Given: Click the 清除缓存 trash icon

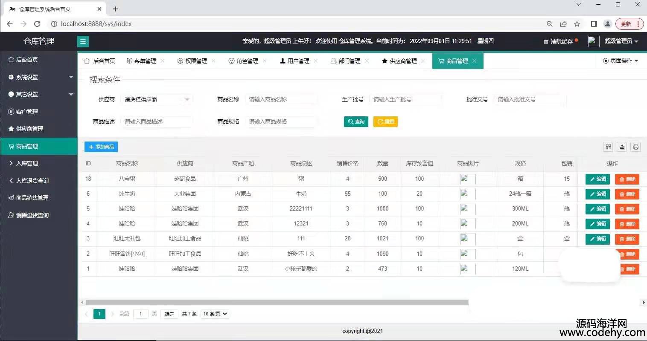Looking at the screenshot, I should pyautogui.click(x=546, y=42).
